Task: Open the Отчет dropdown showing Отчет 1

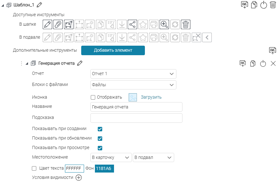Action: pos(133,74)
